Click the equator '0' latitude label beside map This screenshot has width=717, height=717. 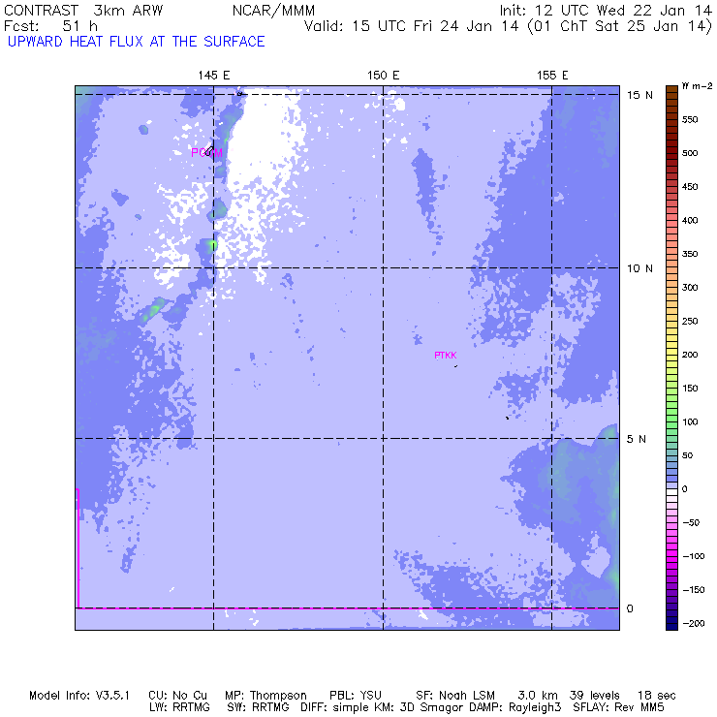(x=630, y=608)
